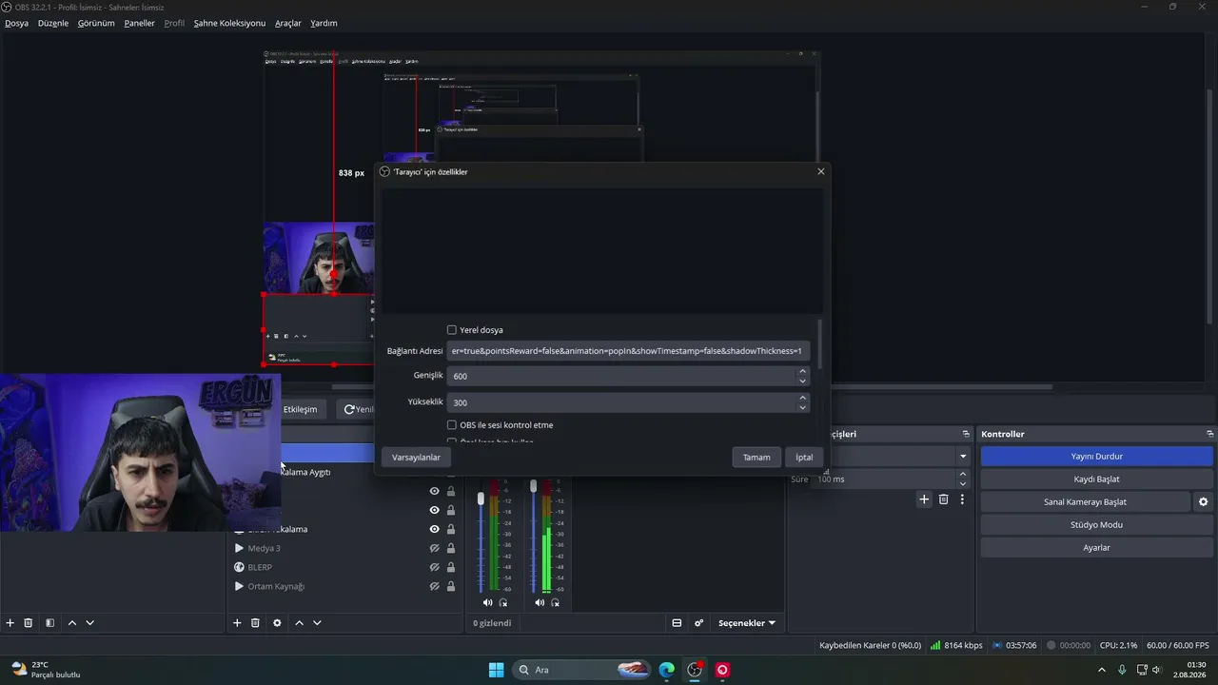Screen dimensions: 1218x685
Task: Click the preview's horizontal scrollbar
Action: [x=692, y=387]
